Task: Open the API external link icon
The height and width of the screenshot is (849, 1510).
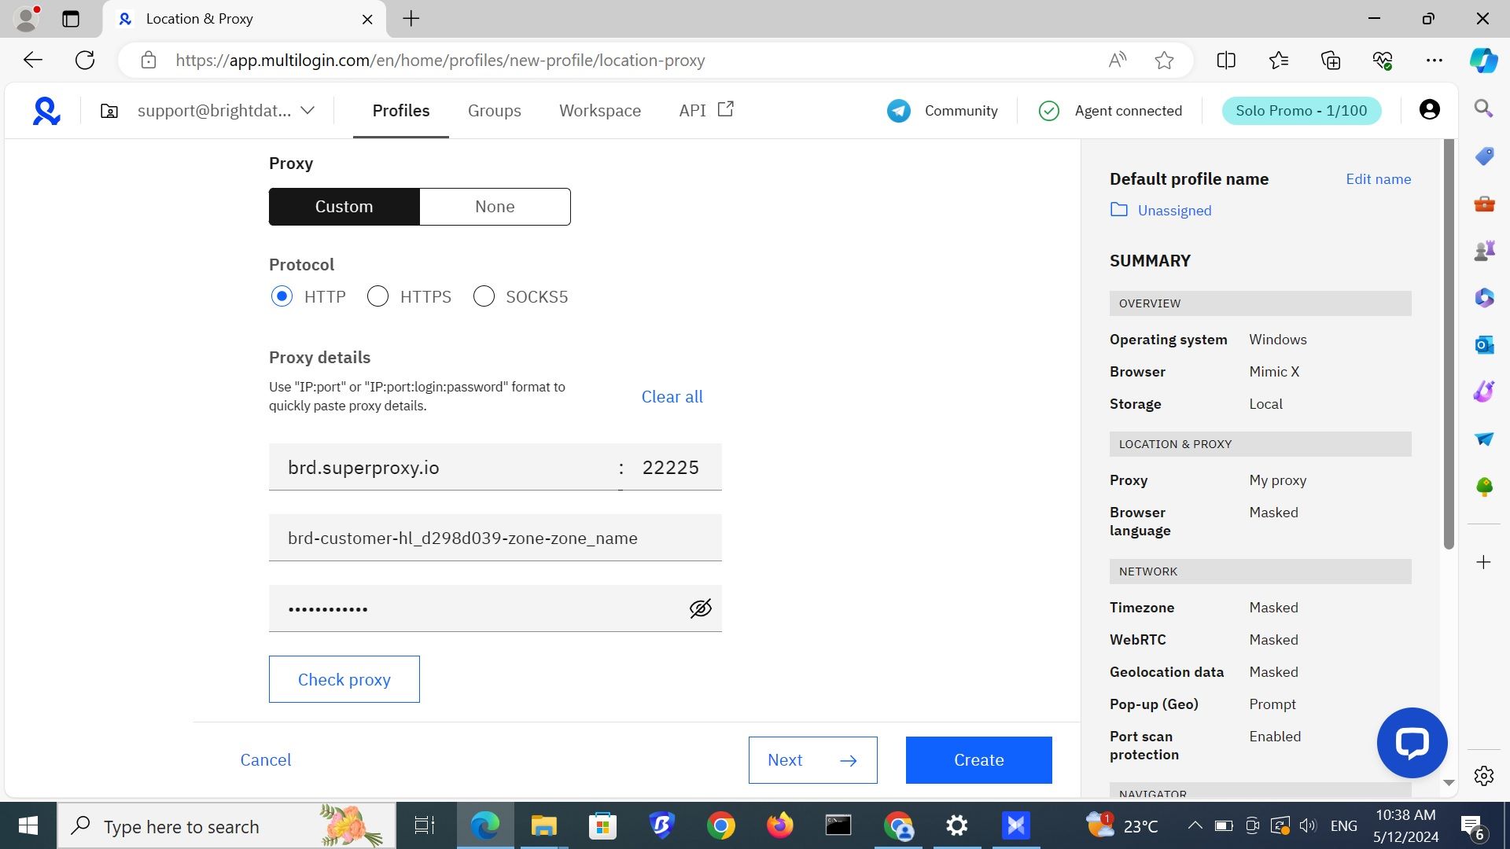Action: coord(725,109)
